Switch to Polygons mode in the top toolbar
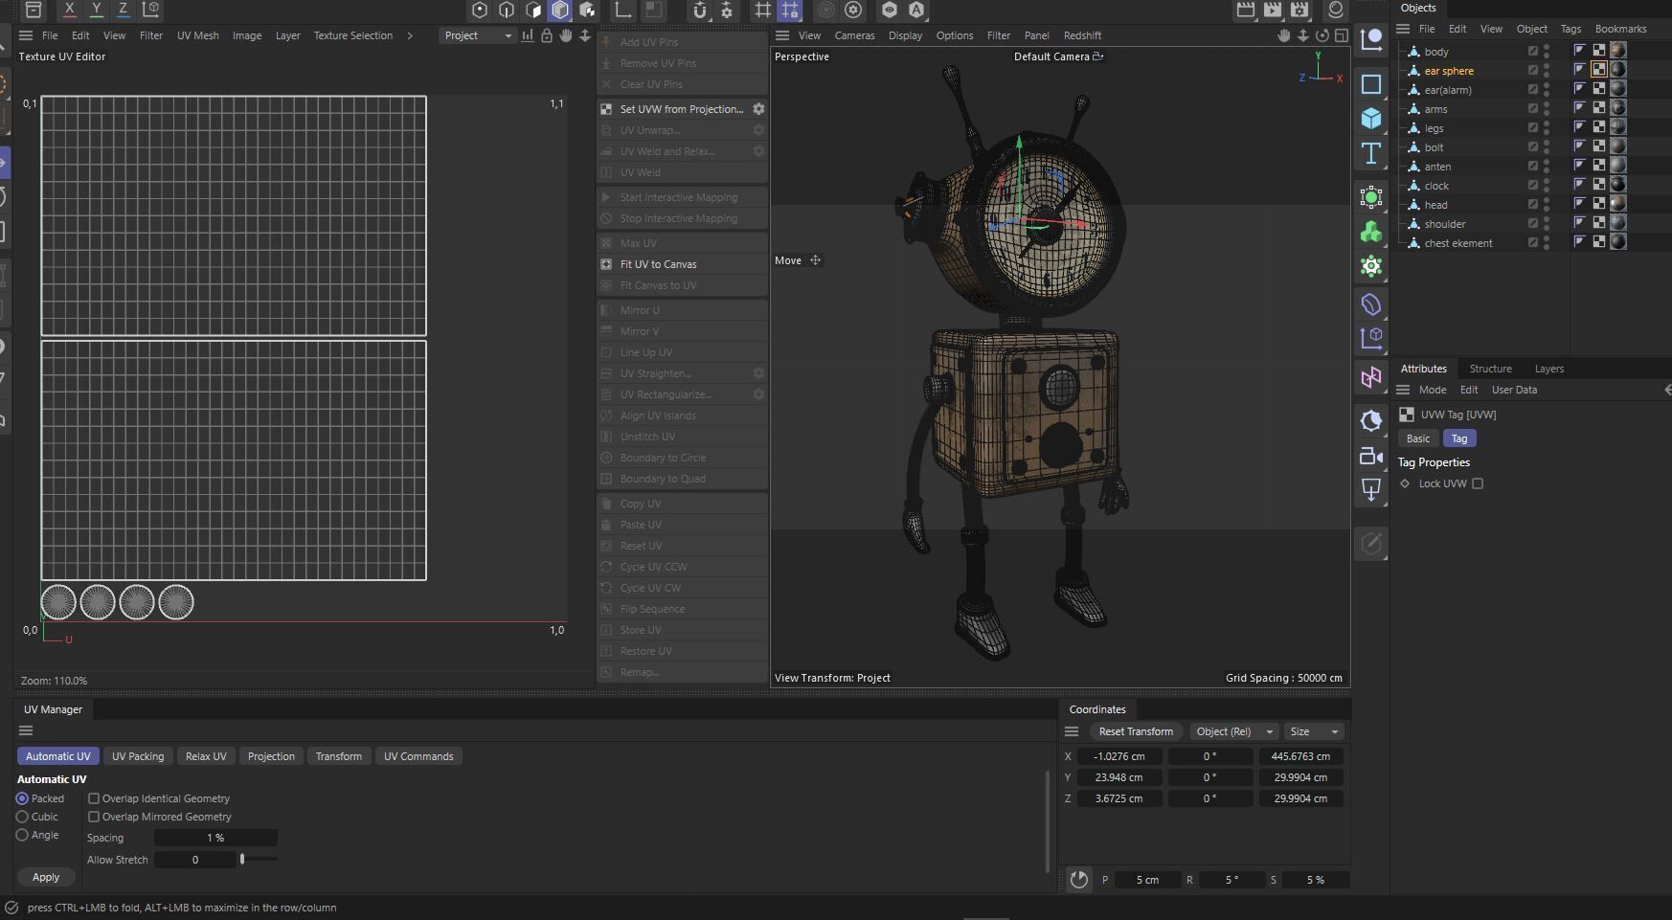Screen dimensions: 1672x920 [533, 10]
